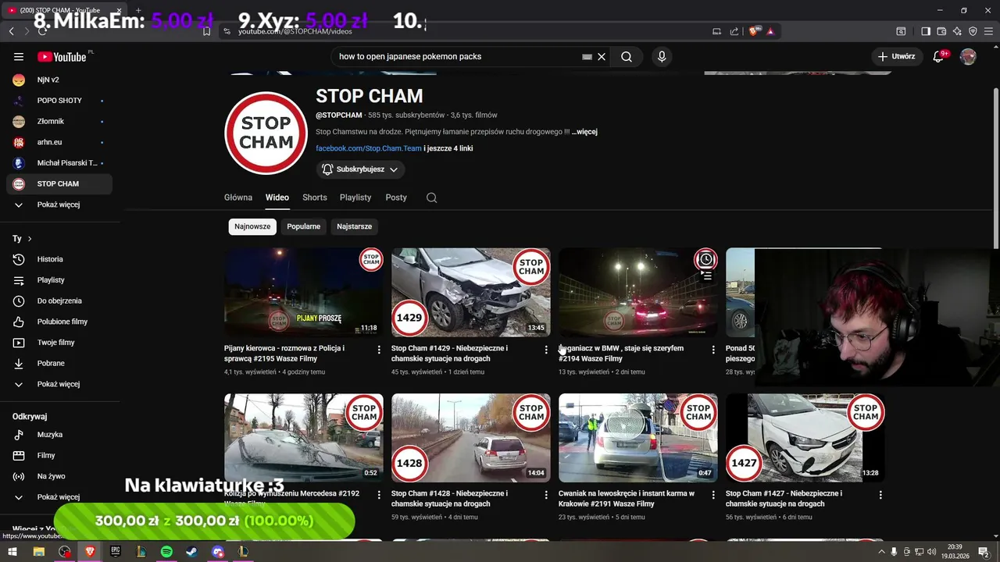The image size is (1000, 562).
Task: Open Polubione filmy liked videos
Action: coord(59,322)
